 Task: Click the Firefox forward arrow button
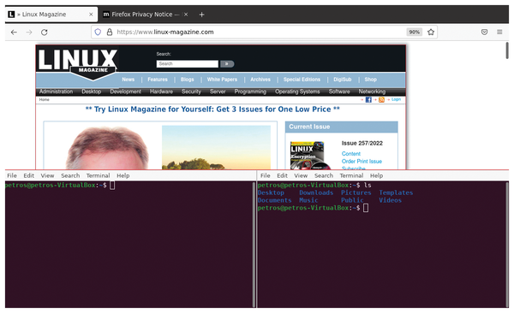click(x=29, y=32)
